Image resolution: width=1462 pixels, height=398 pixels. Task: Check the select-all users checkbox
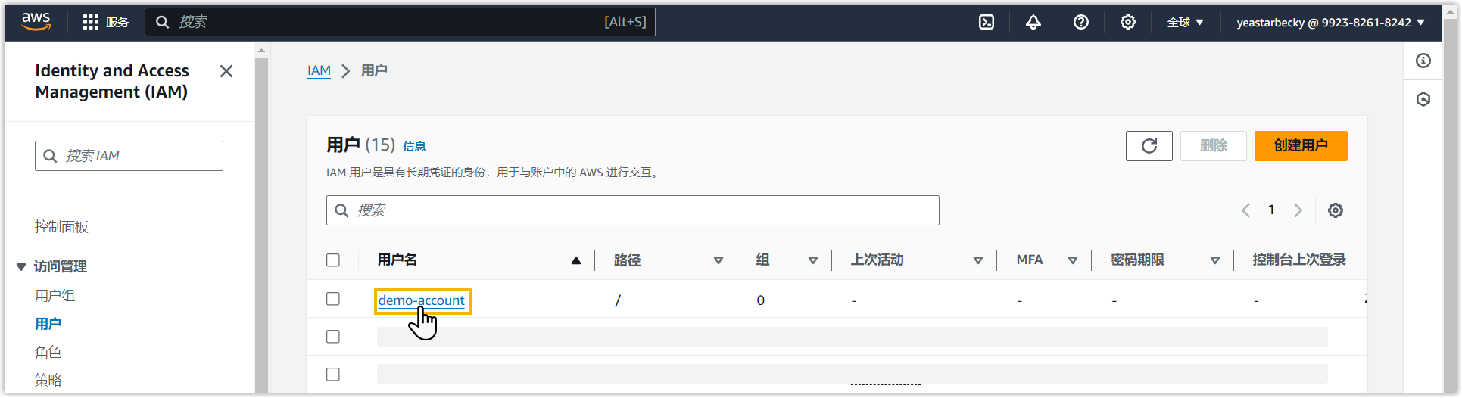pos(333,260)
